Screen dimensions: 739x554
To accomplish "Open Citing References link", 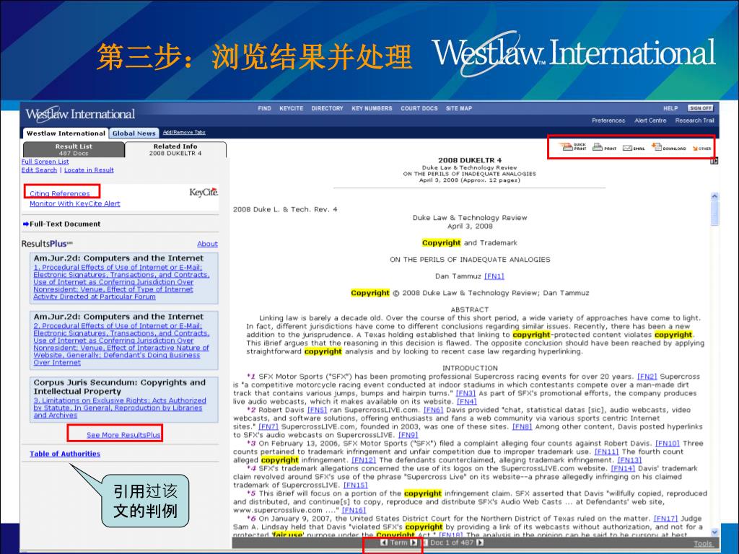I will 59,193.
